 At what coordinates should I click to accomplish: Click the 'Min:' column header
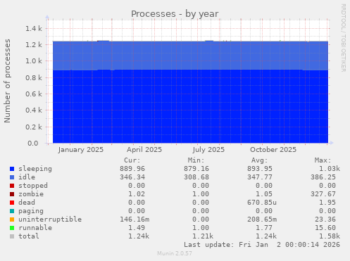(x=196, y=160)
